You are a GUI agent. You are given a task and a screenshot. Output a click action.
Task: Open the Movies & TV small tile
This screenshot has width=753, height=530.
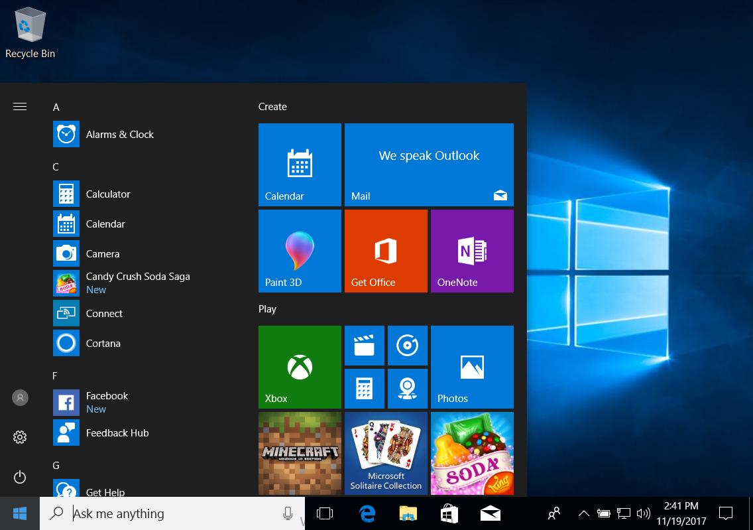365,346
